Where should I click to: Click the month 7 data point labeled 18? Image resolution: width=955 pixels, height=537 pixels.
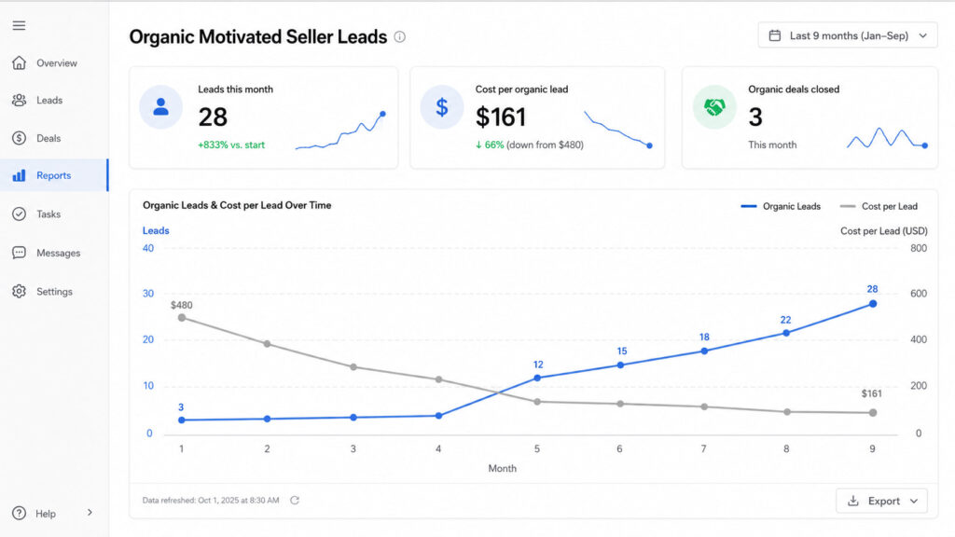point(704,351)
